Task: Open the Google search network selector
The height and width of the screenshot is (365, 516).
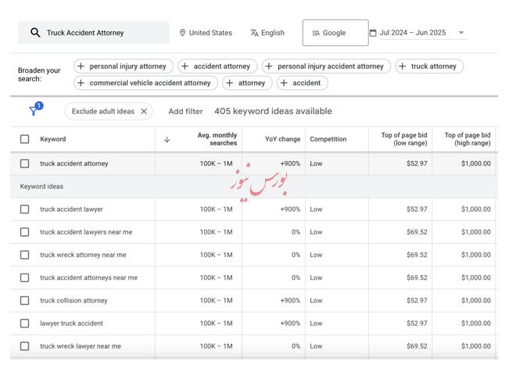Action: click(335, 33)
